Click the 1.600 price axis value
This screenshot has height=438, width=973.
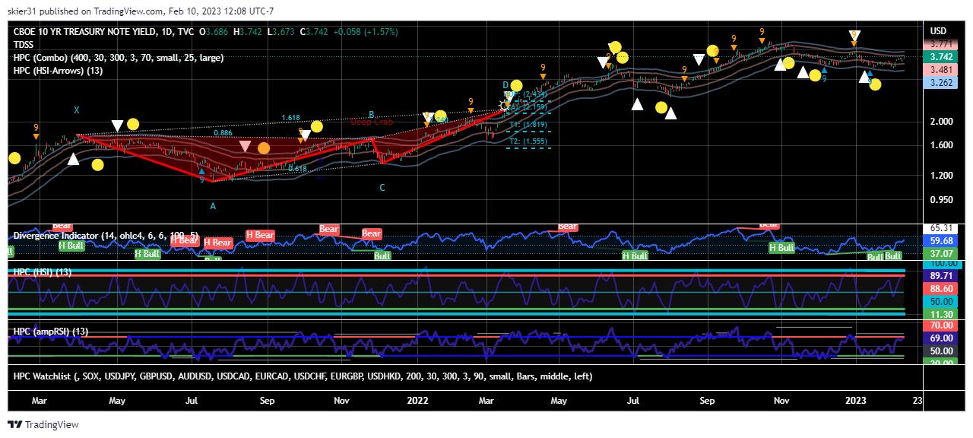941,145
